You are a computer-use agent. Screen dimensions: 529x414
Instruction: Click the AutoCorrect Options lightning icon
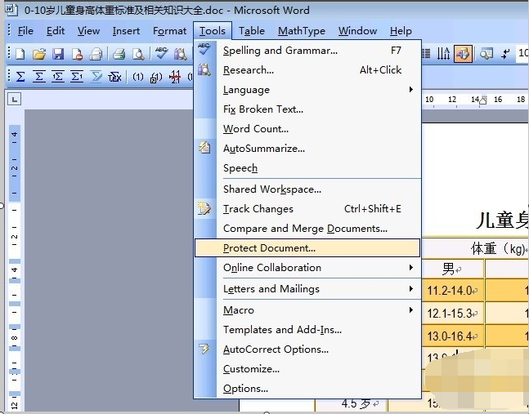coord(204,349)
